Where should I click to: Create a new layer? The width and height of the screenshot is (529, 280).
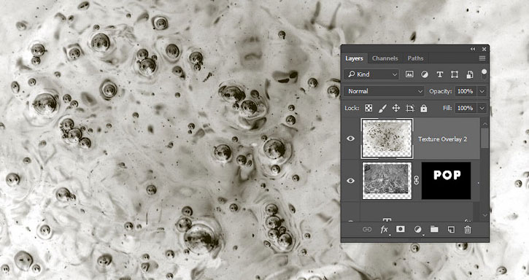point(451,230)
